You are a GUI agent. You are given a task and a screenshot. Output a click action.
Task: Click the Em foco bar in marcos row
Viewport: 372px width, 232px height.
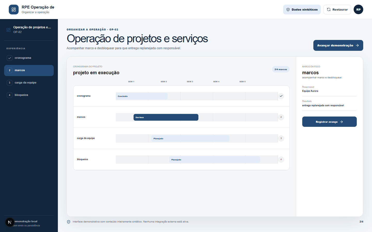pyautogui.click(x=166, y=117)
